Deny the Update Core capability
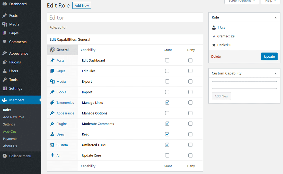The image size is (283, 174). [190, 155]
